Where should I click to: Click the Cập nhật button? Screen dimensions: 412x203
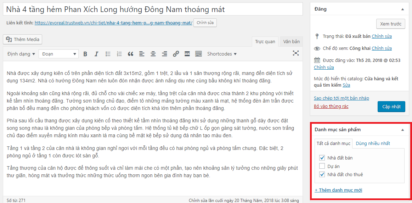[391, 106]
